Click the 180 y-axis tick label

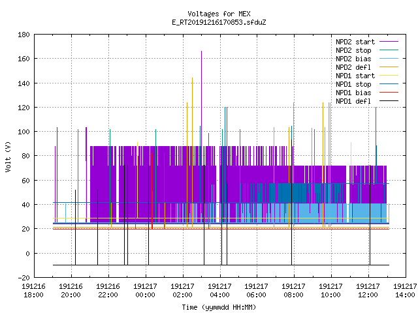pyautogui.click(x=24, y=35)
